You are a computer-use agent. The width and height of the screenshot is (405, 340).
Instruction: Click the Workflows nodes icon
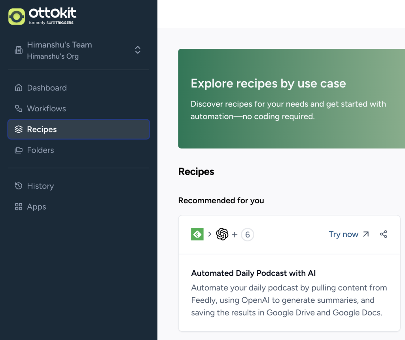(x=19, y=109)
